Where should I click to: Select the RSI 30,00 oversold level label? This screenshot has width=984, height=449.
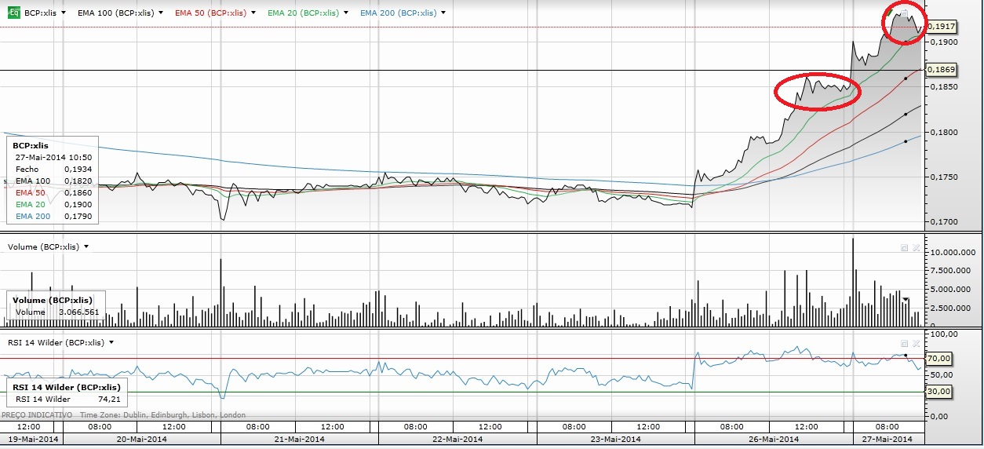tap(940, 391)
